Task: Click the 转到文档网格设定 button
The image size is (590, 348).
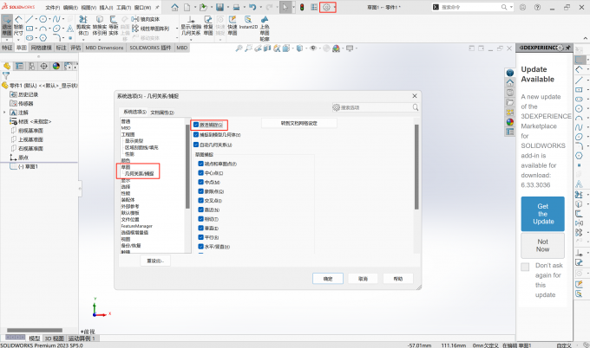Action: tap(299, 123)
